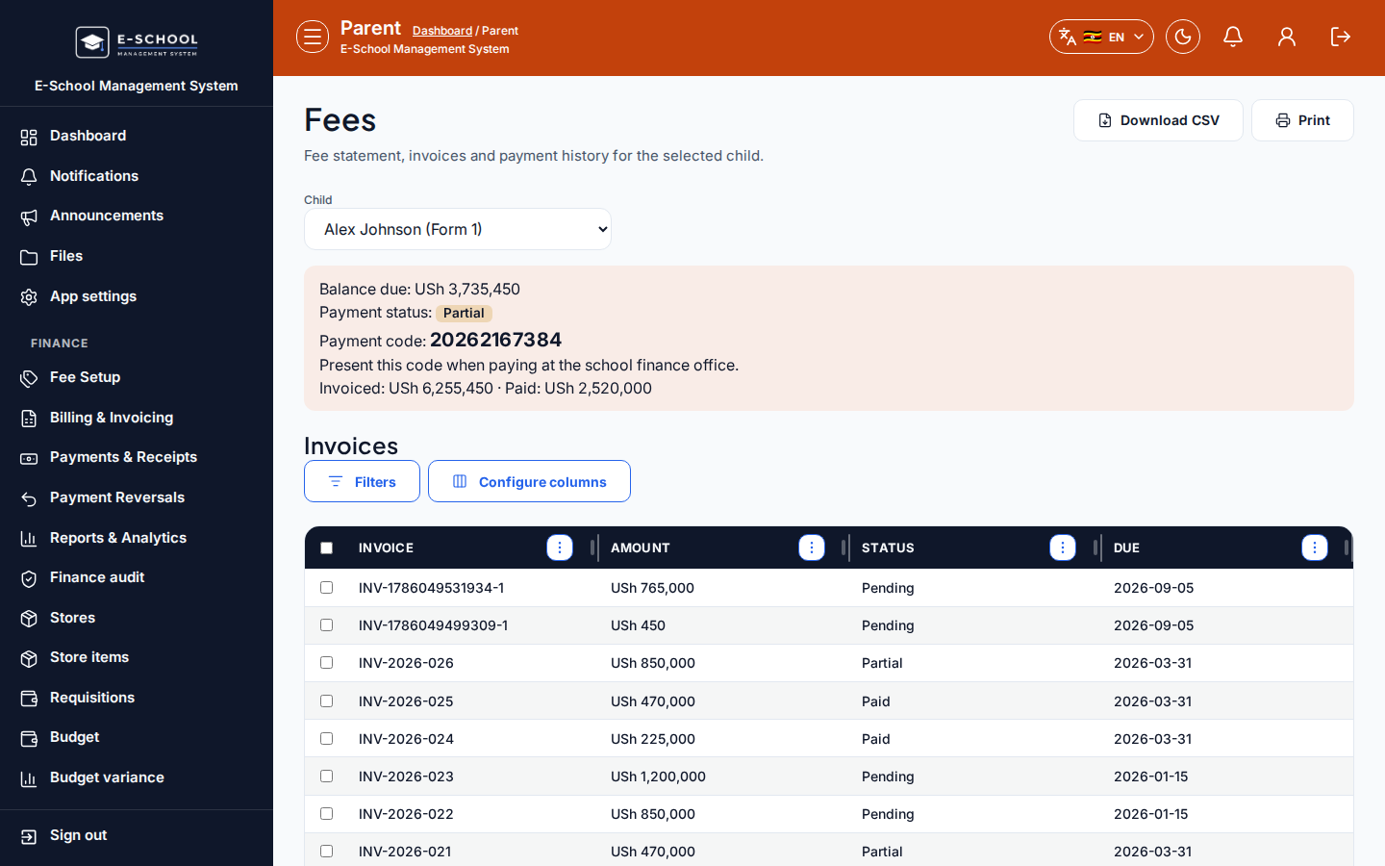The image size is (1385, 866).
Task: Click the Reports & Analytics chart icon
Action: (29, 539)
